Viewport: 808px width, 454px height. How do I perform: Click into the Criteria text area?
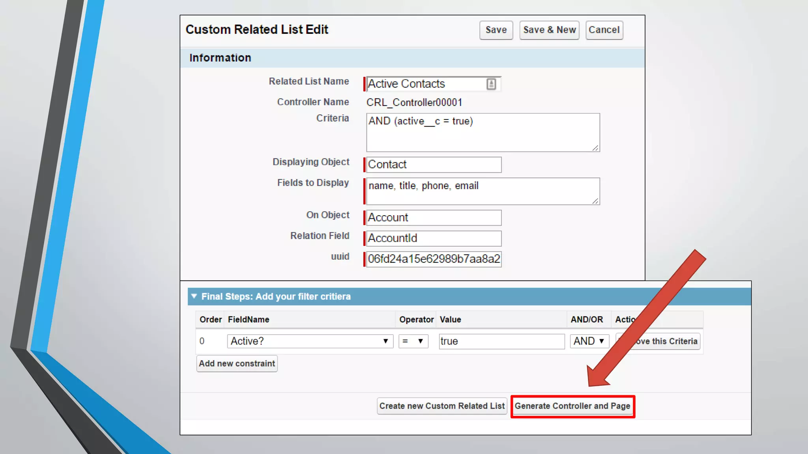(483, 133)
